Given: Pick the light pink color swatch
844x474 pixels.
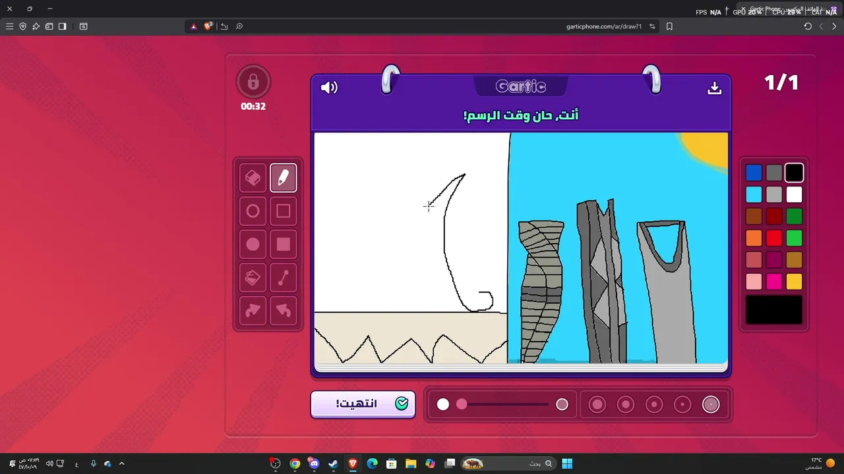Looking at the screenshot, I should 754,281.
